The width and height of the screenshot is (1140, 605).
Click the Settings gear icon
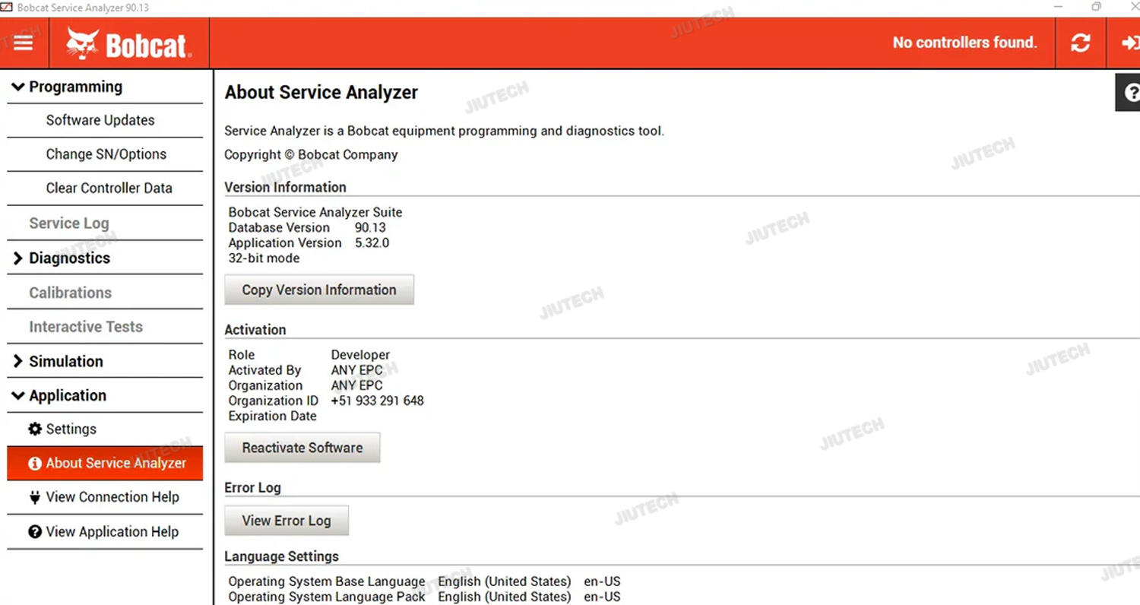tap(35, 429)
